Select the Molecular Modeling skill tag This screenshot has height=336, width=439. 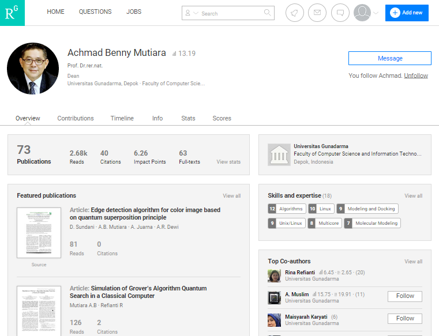[x=372, y=223]
